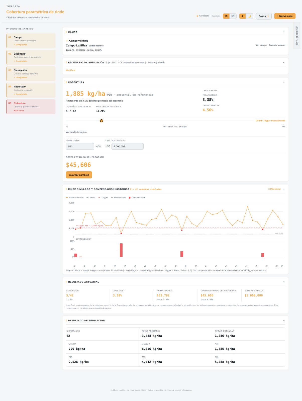The height and width of the screenshot is (401, 302).
Task: Click the '$45,606' estimated program cost in Cobertura
Action: point(78,165)
